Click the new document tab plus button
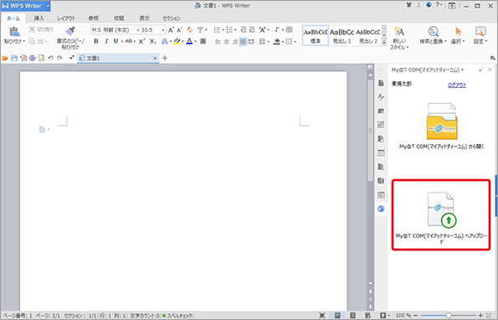The image size is (498, 320). (165, 58)
